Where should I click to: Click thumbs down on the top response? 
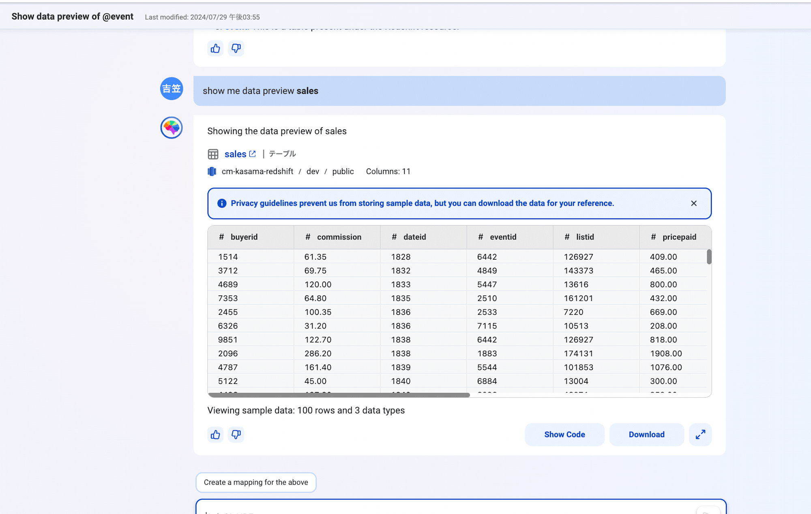(236, 49)
